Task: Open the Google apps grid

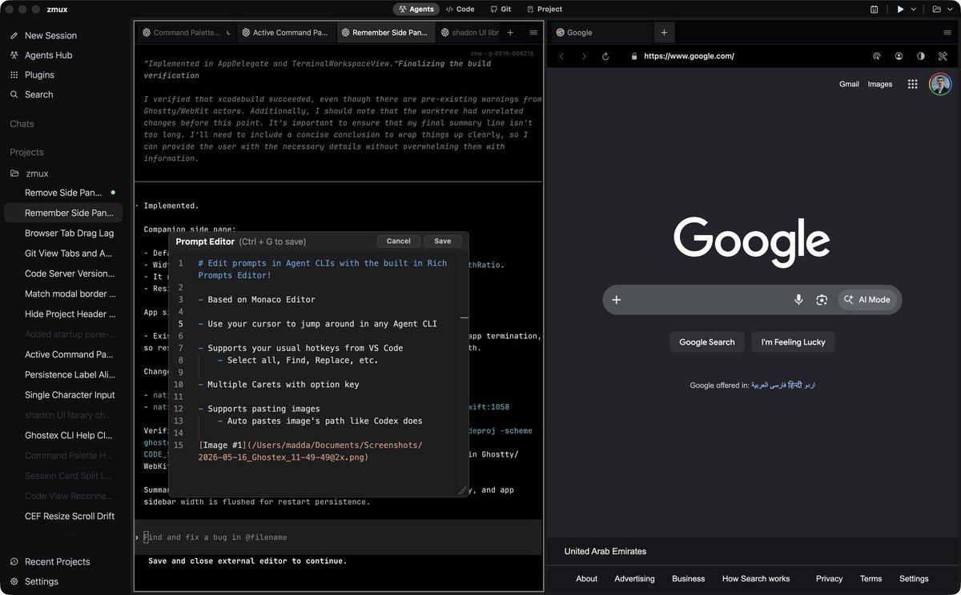Action: pos(912,84)
